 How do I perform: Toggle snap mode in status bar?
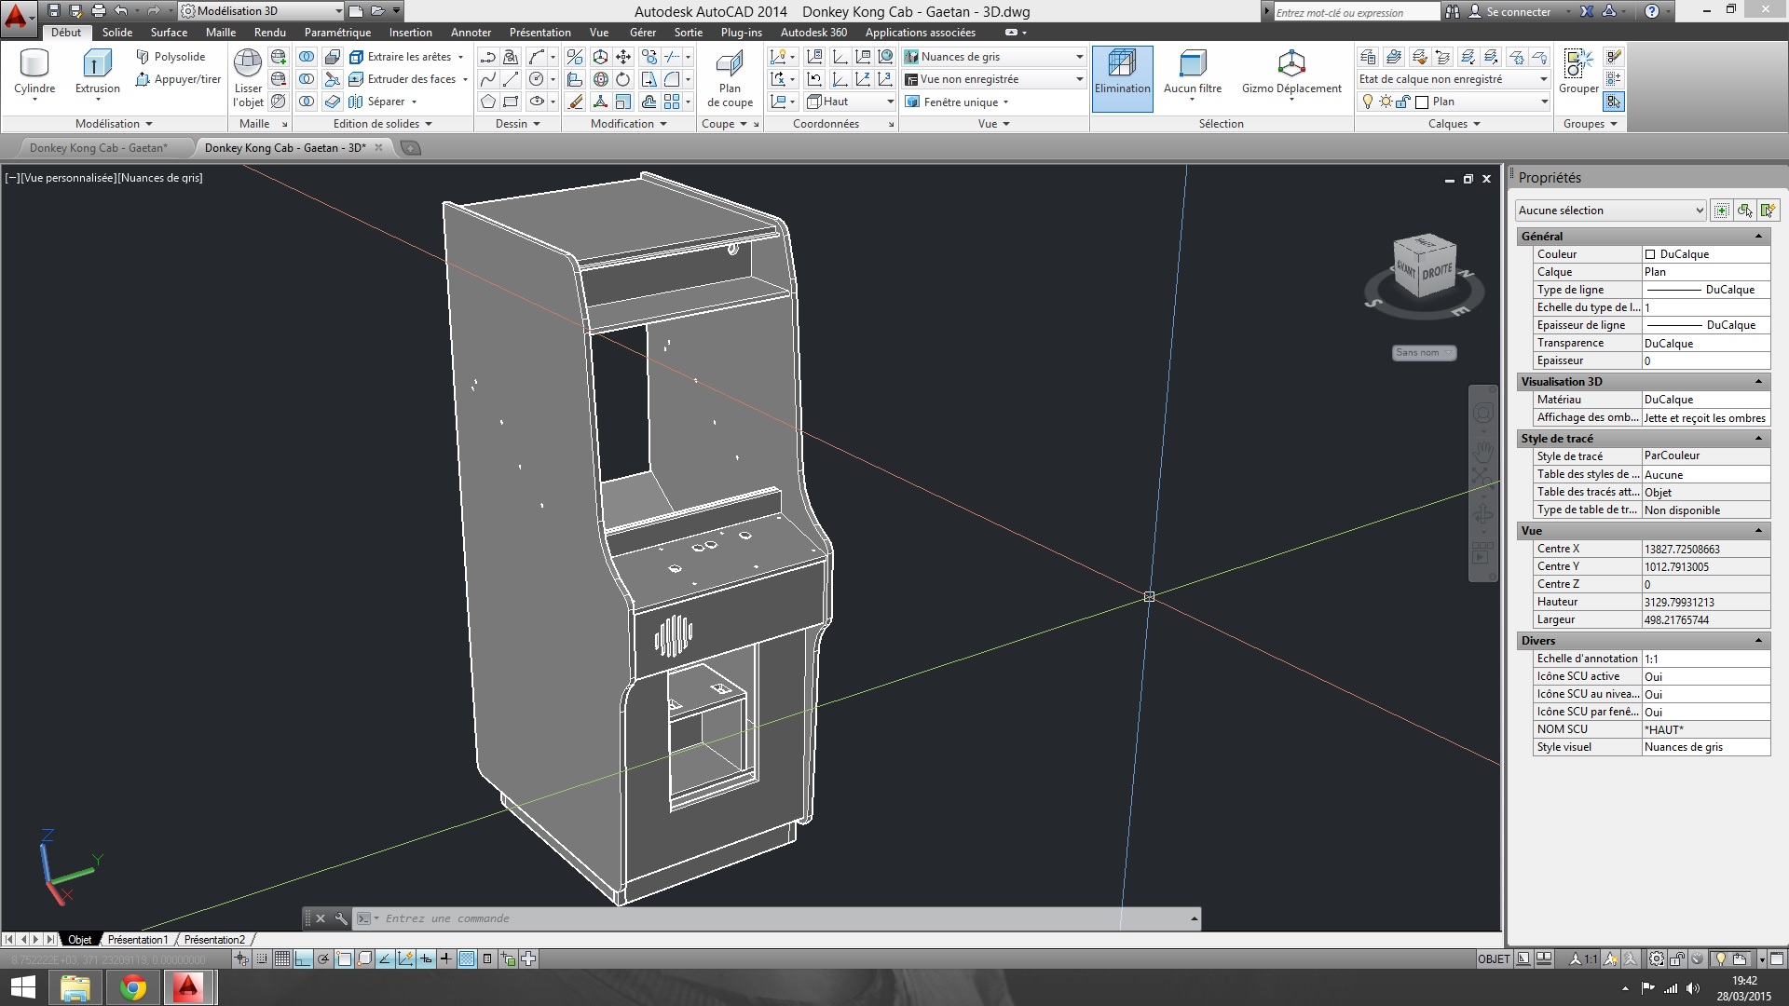tap(262, 958)
